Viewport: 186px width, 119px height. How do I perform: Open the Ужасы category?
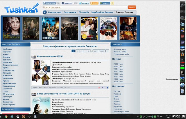[x=6, y=99]
